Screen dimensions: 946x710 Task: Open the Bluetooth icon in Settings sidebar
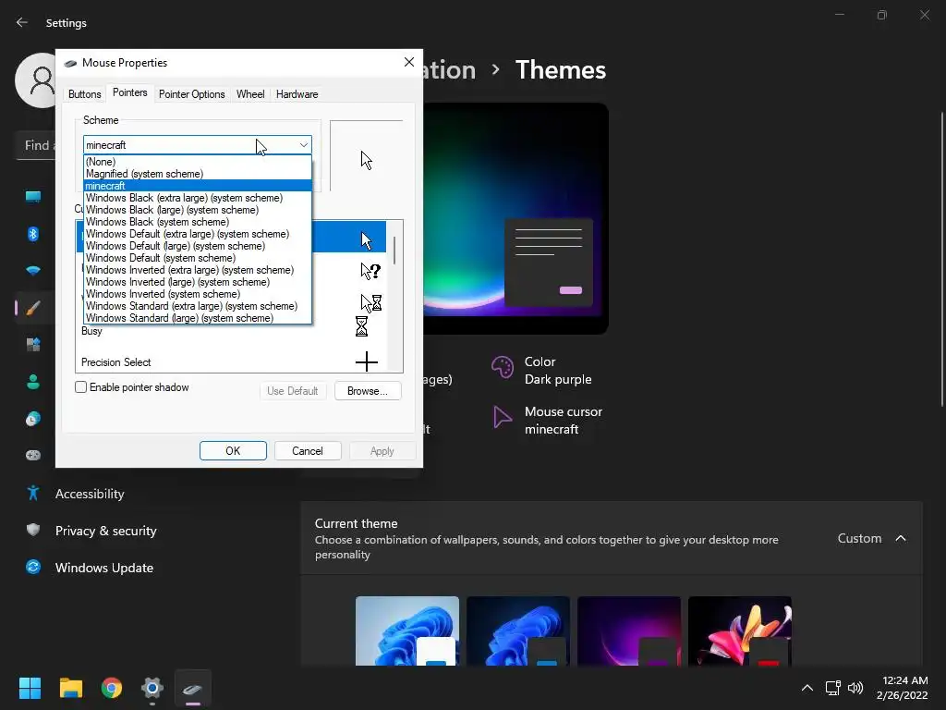pos(33,234)
